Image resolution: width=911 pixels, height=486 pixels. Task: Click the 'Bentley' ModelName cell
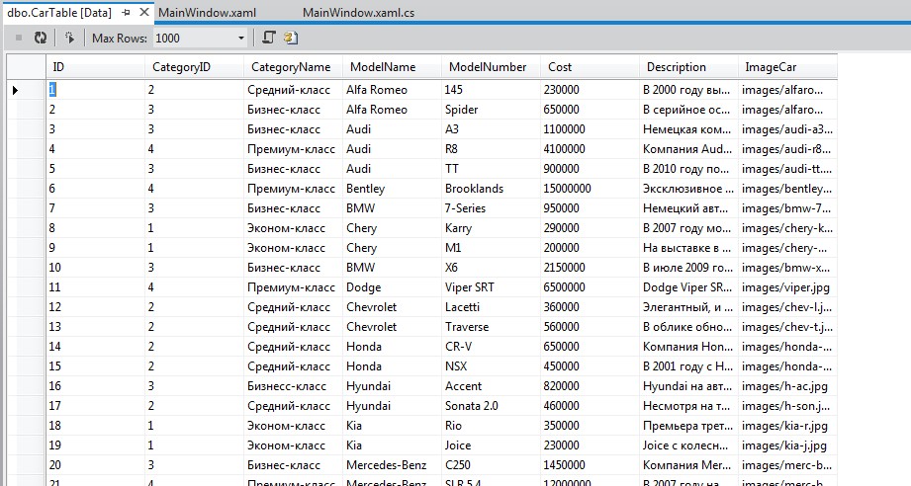coord(392,189)
